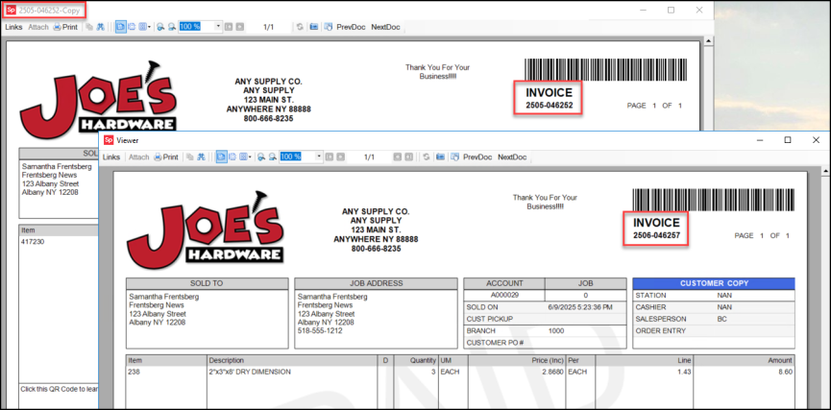Click the Print button in the back window toolbar
The image size is (831, 410).
point(65,27)
